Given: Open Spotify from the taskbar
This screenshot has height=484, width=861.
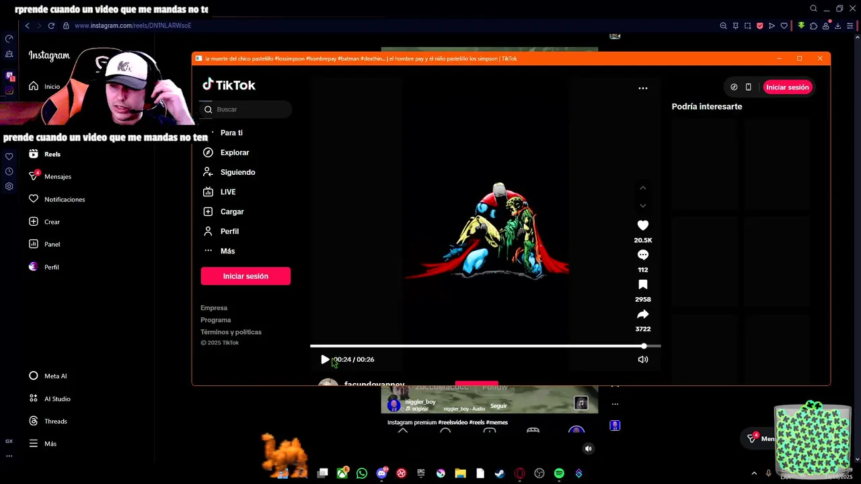Looking at the screenshot, I should [x=559, y=473].
